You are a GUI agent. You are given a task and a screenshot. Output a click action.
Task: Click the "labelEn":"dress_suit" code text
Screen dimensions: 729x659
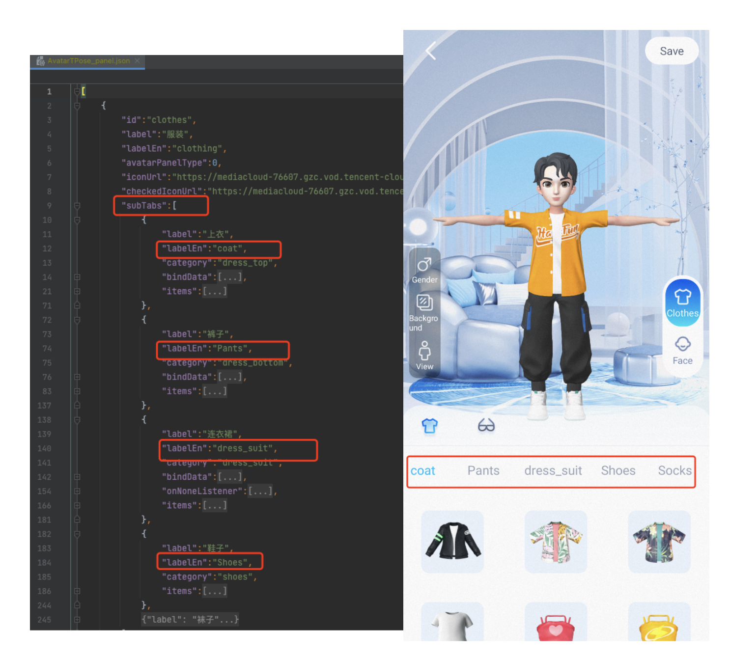[220, 448]
